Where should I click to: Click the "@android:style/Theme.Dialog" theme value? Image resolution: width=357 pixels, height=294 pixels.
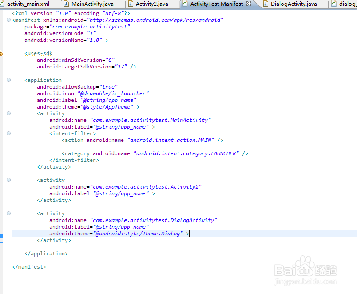click(138, 234)
